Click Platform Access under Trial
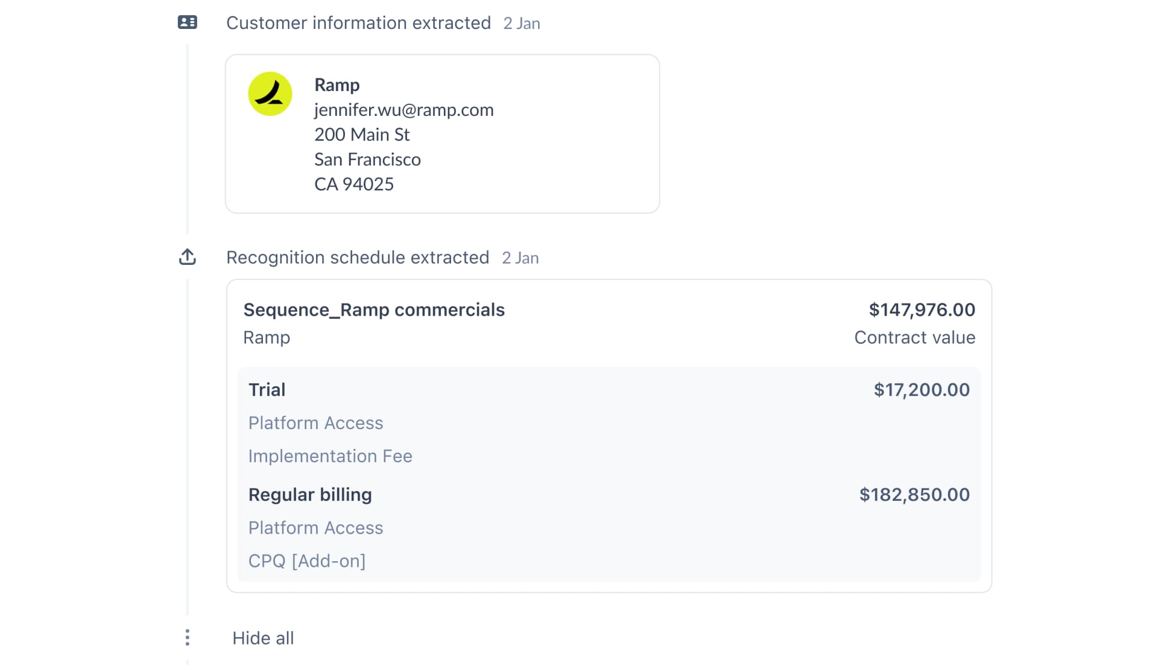 [x=315, y=423]
